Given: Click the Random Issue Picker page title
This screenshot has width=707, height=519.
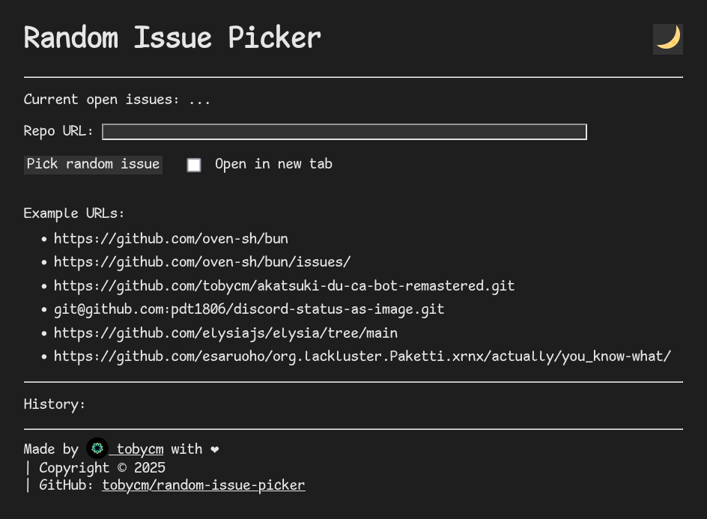Looking at the screenshot, I should click(x=172, y=37).
